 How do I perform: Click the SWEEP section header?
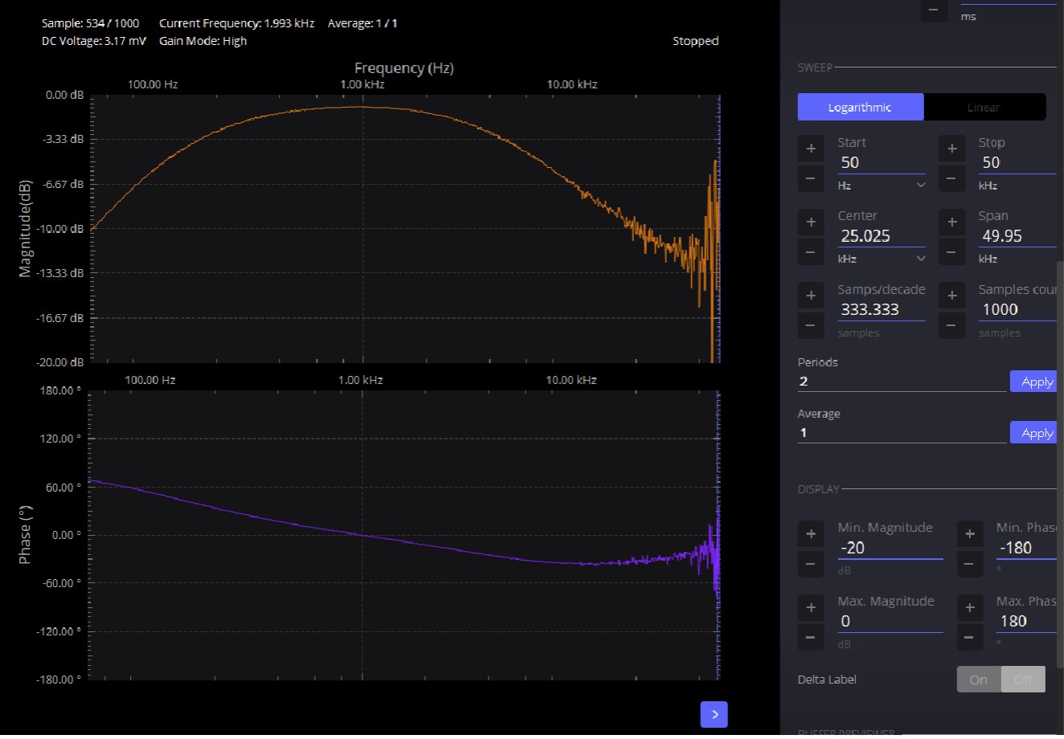click(815, 67)
